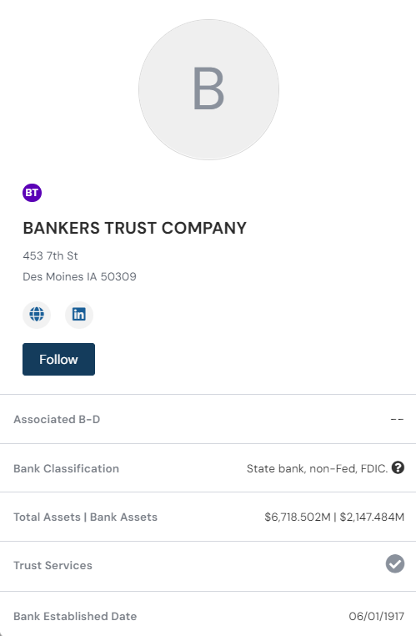Follow Bankers Trust Company

coord(58,360)
